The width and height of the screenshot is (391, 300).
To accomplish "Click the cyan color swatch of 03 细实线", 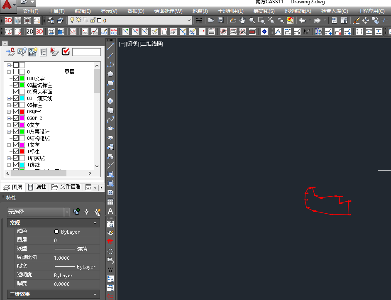I will pyautogui.click(x=22, y=98).
